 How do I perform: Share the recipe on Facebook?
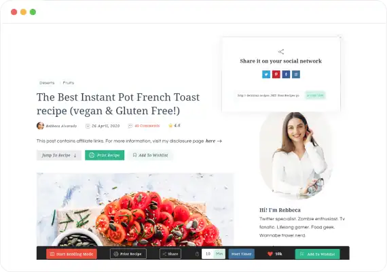[x=286, y=74]
